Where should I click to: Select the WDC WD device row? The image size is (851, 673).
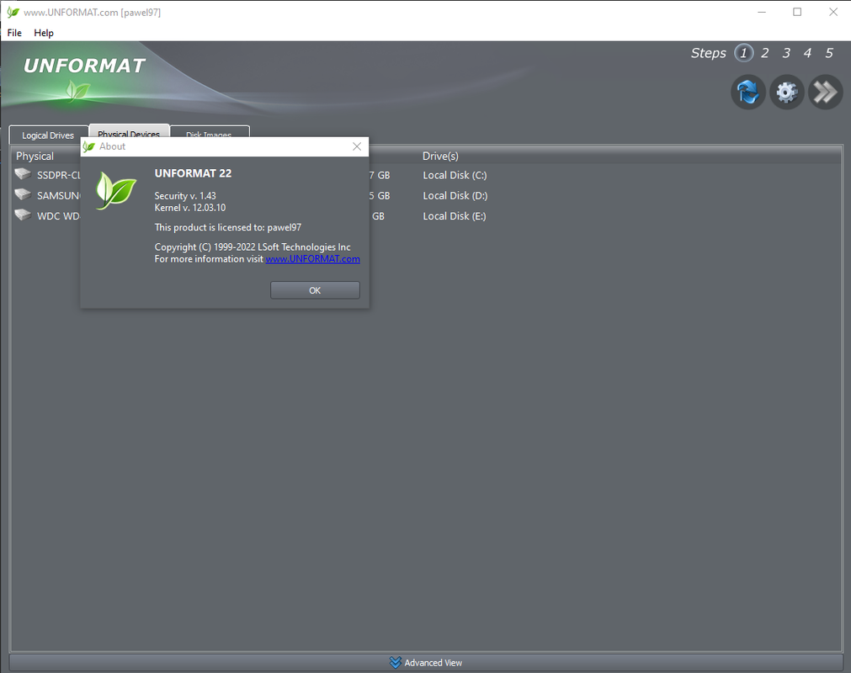tap(426, 216)
